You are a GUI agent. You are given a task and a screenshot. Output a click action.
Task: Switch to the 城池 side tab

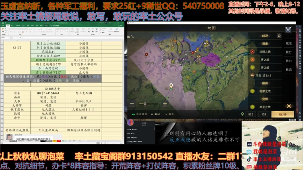[x=289, y=43]
